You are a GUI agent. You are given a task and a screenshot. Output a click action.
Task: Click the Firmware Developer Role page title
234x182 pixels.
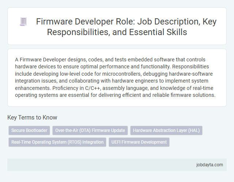tap(126, 27)
